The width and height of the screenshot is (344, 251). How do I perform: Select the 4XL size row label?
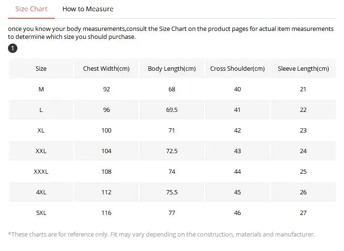[41, 192]
